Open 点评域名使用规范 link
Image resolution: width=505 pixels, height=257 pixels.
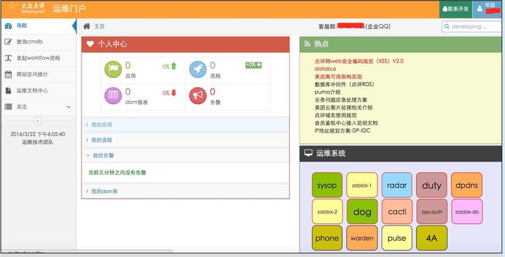335,115
